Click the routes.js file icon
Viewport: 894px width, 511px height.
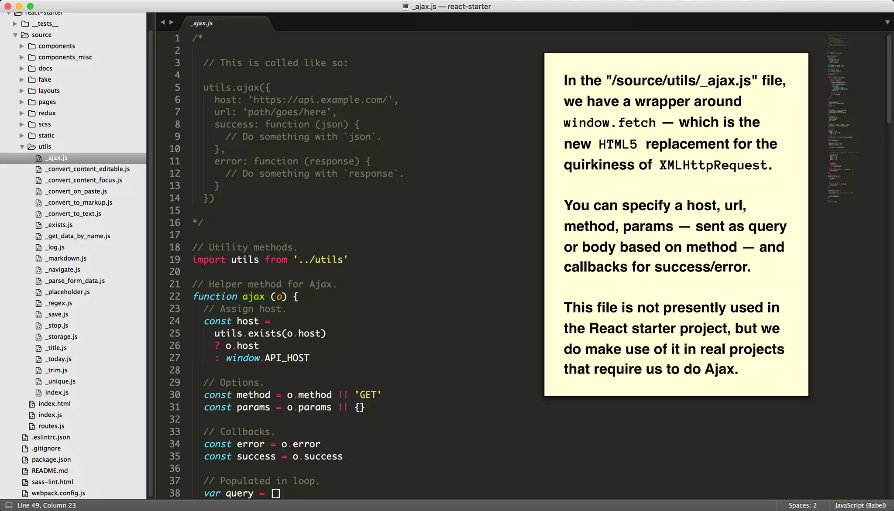32,426
